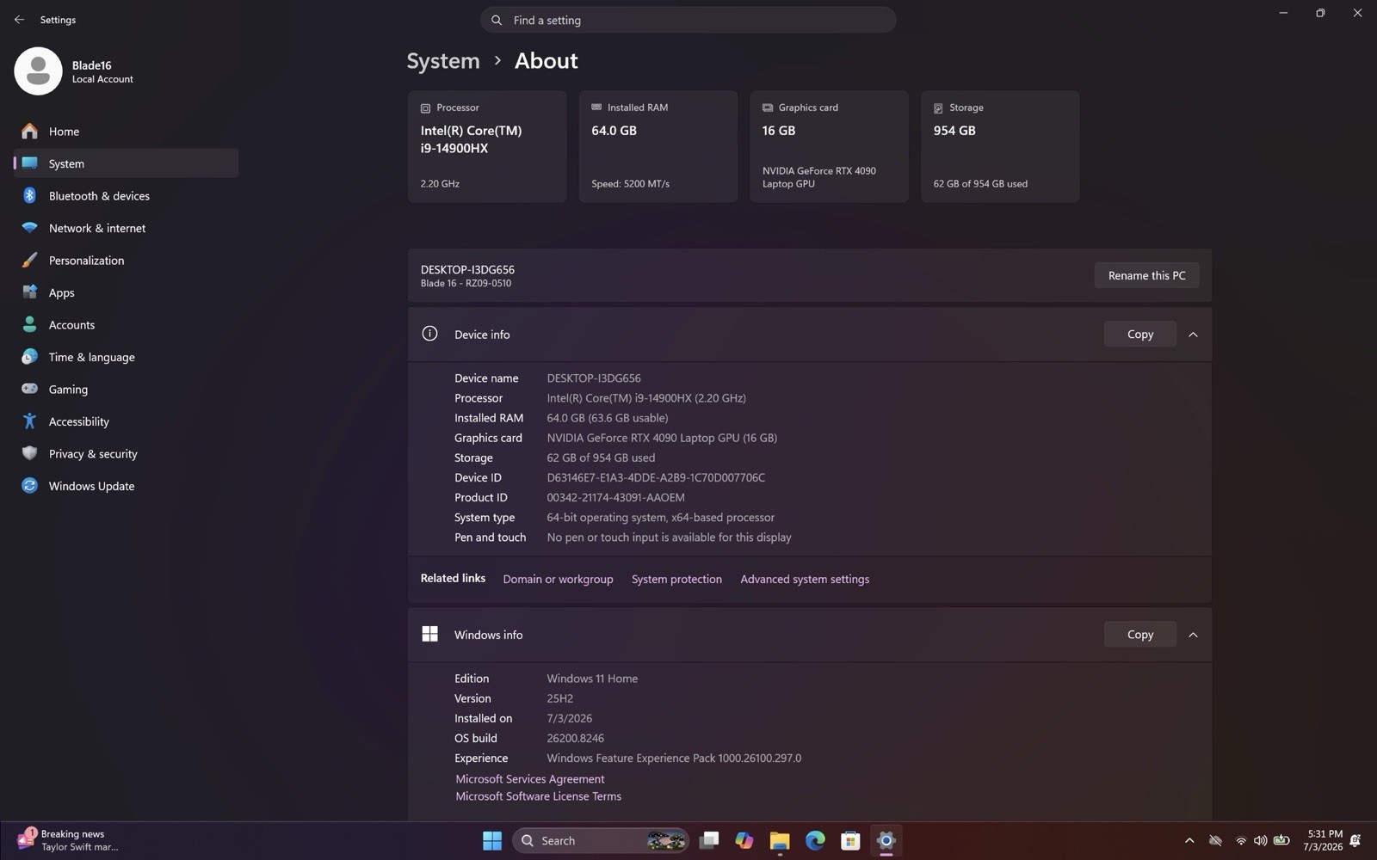The image size is (1377, 860).
Task: Click the Device ID value text
Action: 656,477
